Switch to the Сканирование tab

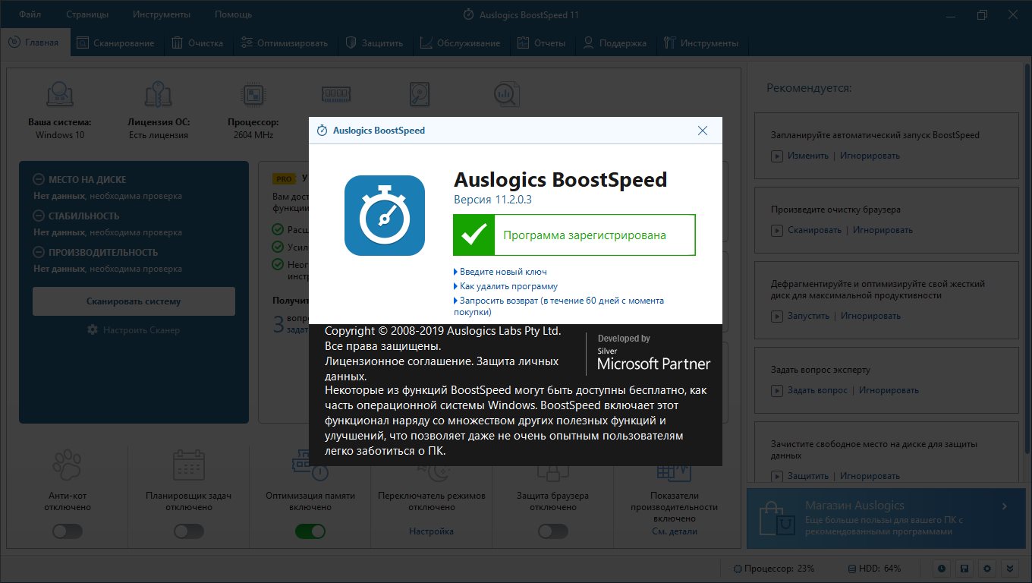tap(115, 43)
